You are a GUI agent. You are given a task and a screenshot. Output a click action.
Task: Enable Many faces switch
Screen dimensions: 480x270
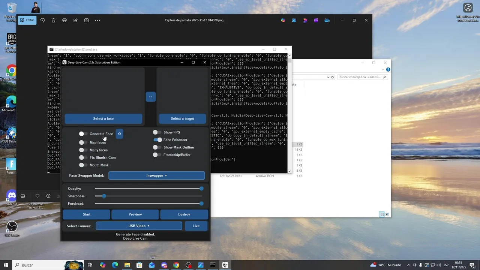(83, 150)
